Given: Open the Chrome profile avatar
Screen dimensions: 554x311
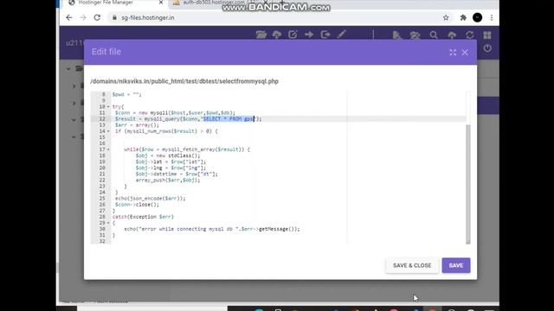Looking at the screenshot, I should click(477, 17).
